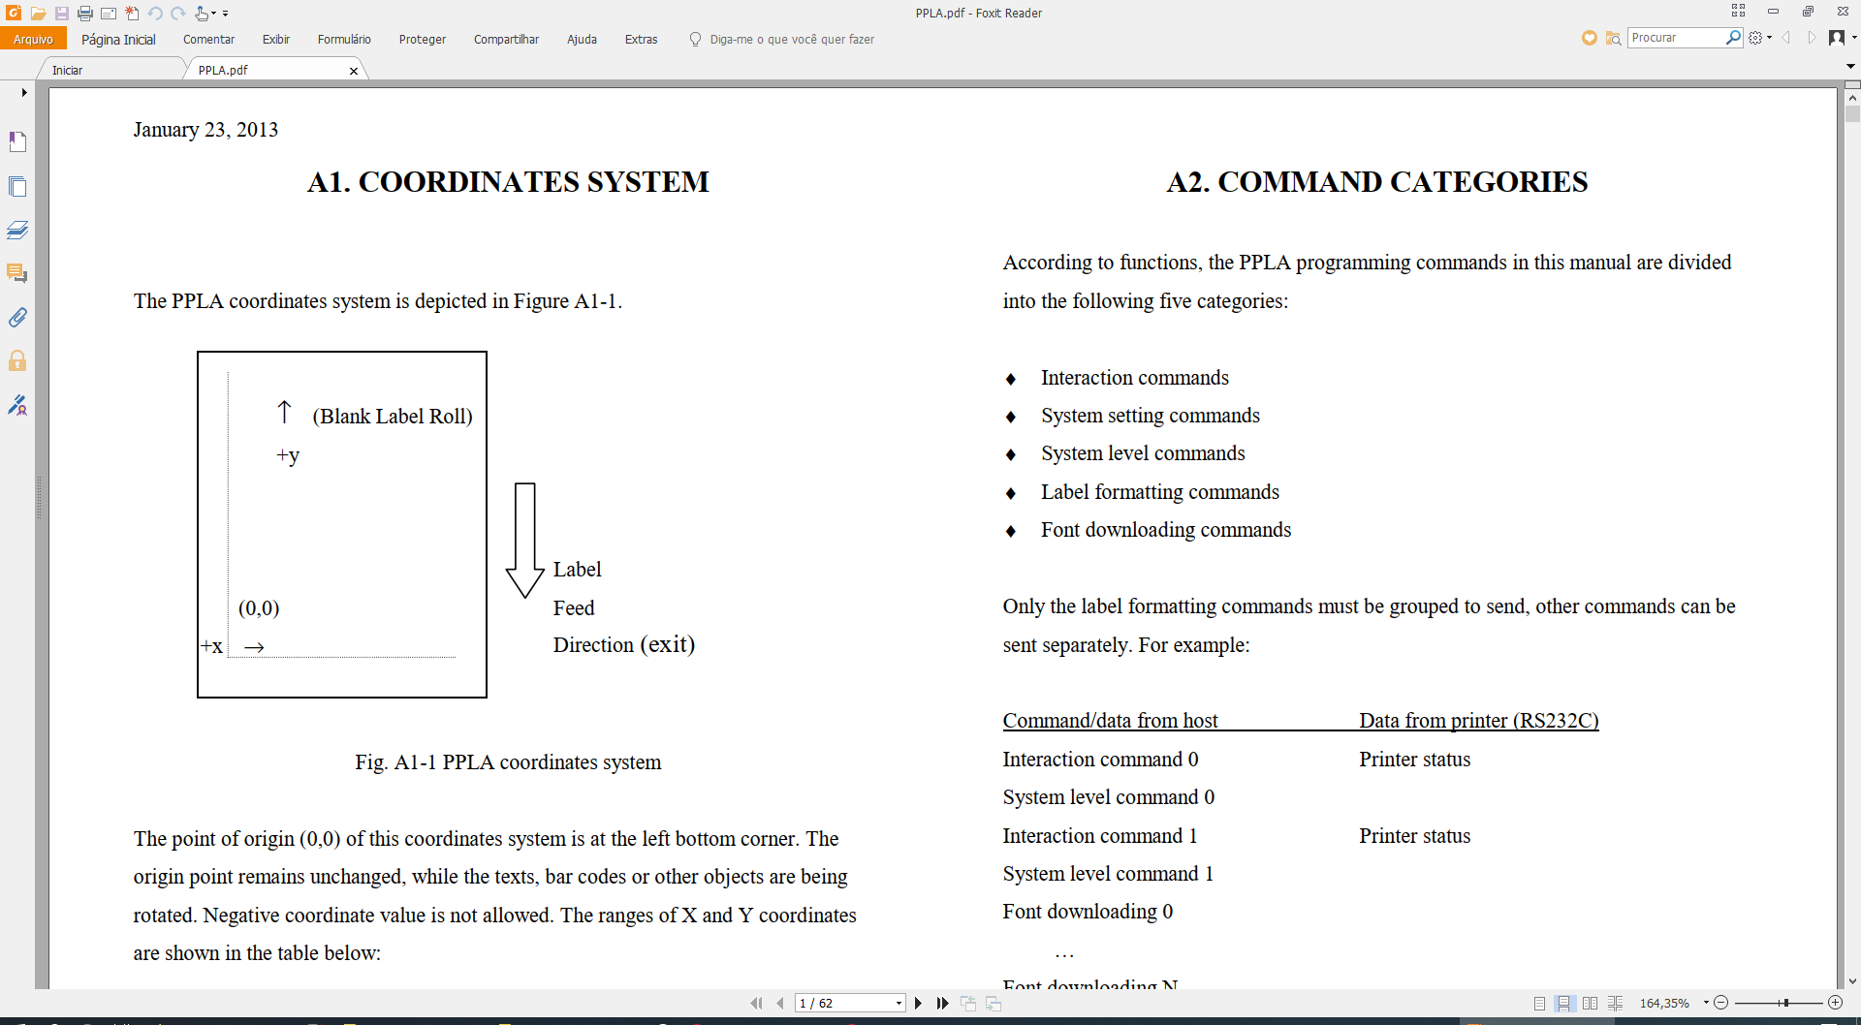Open a file with the folder icon
Screen dimensions: 1861x1025
38,14
